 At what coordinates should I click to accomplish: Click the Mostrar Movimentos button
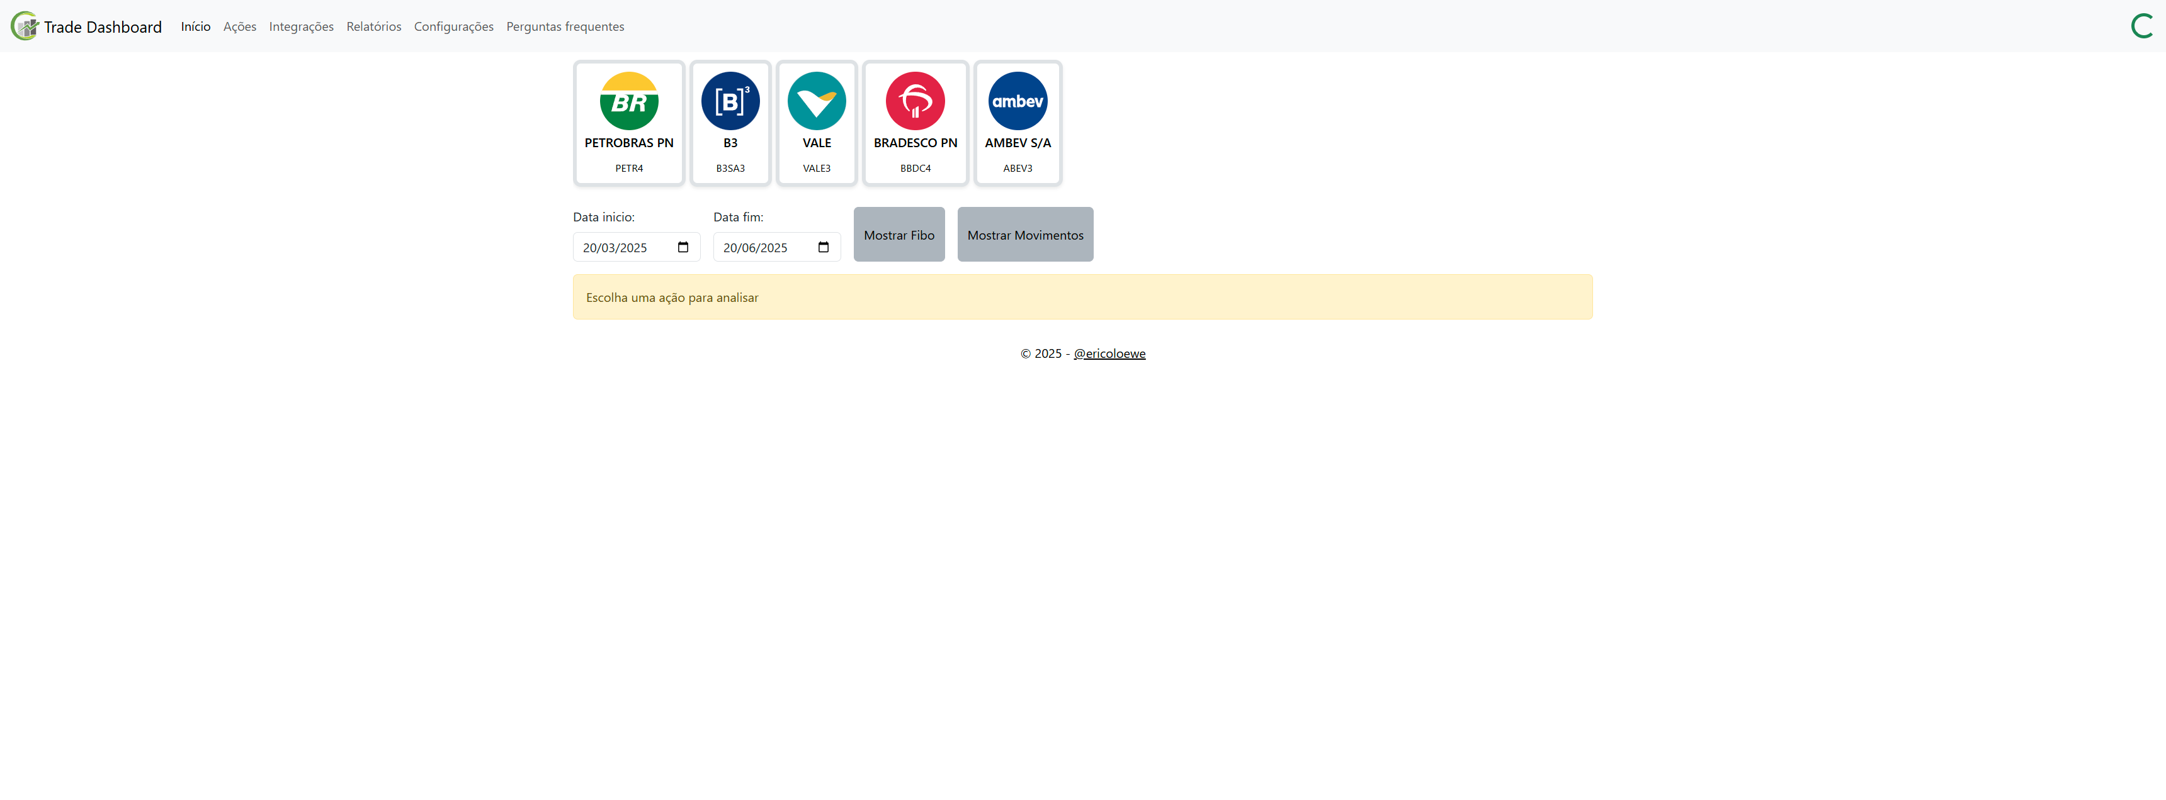[1025, 234]
